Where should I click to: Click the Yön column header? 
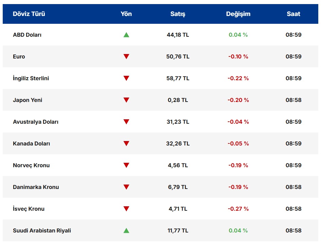pyautogui.click(x=126, y=14)
